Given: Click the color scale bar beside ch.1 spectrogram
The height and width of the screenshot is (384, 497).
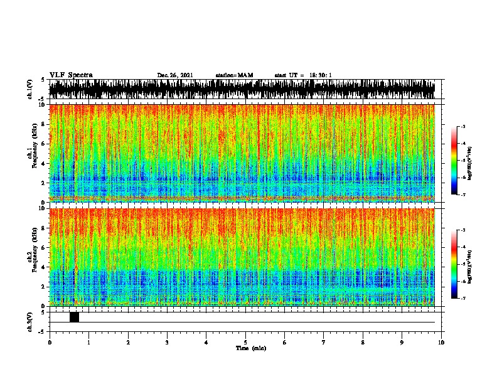Looking at the screenshot, I should 454,161.
